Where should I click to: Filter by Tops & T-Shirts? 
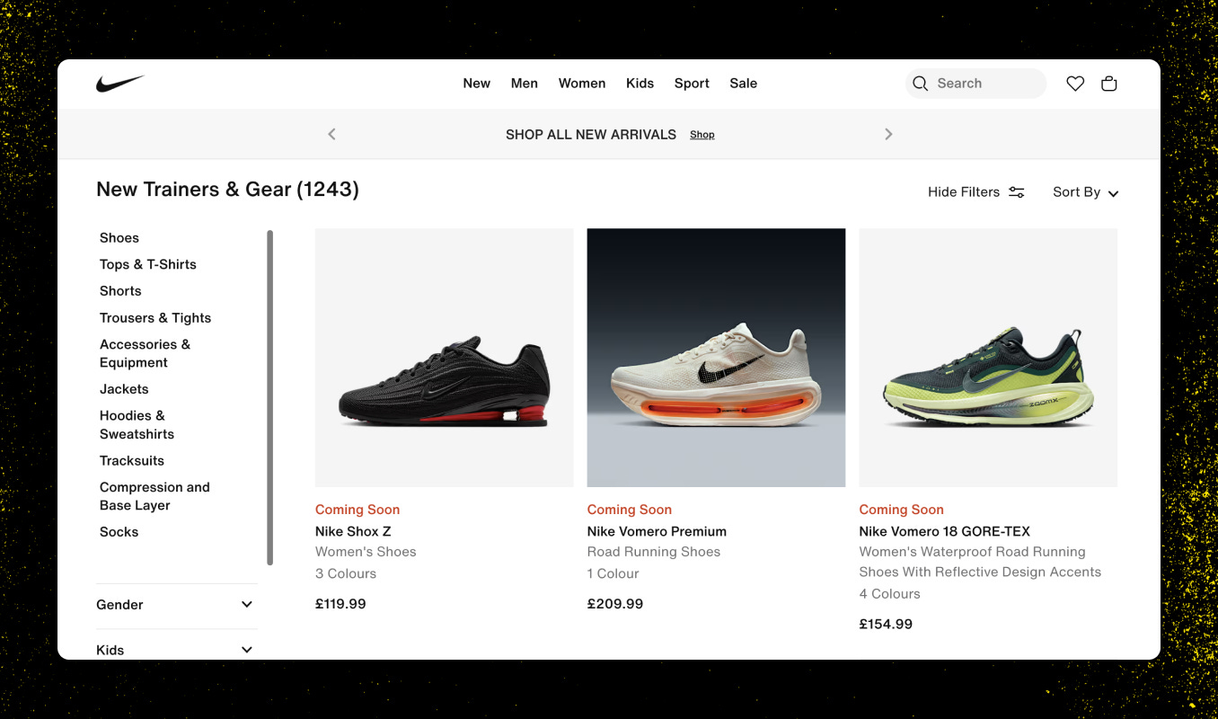[x=148, y=264]
